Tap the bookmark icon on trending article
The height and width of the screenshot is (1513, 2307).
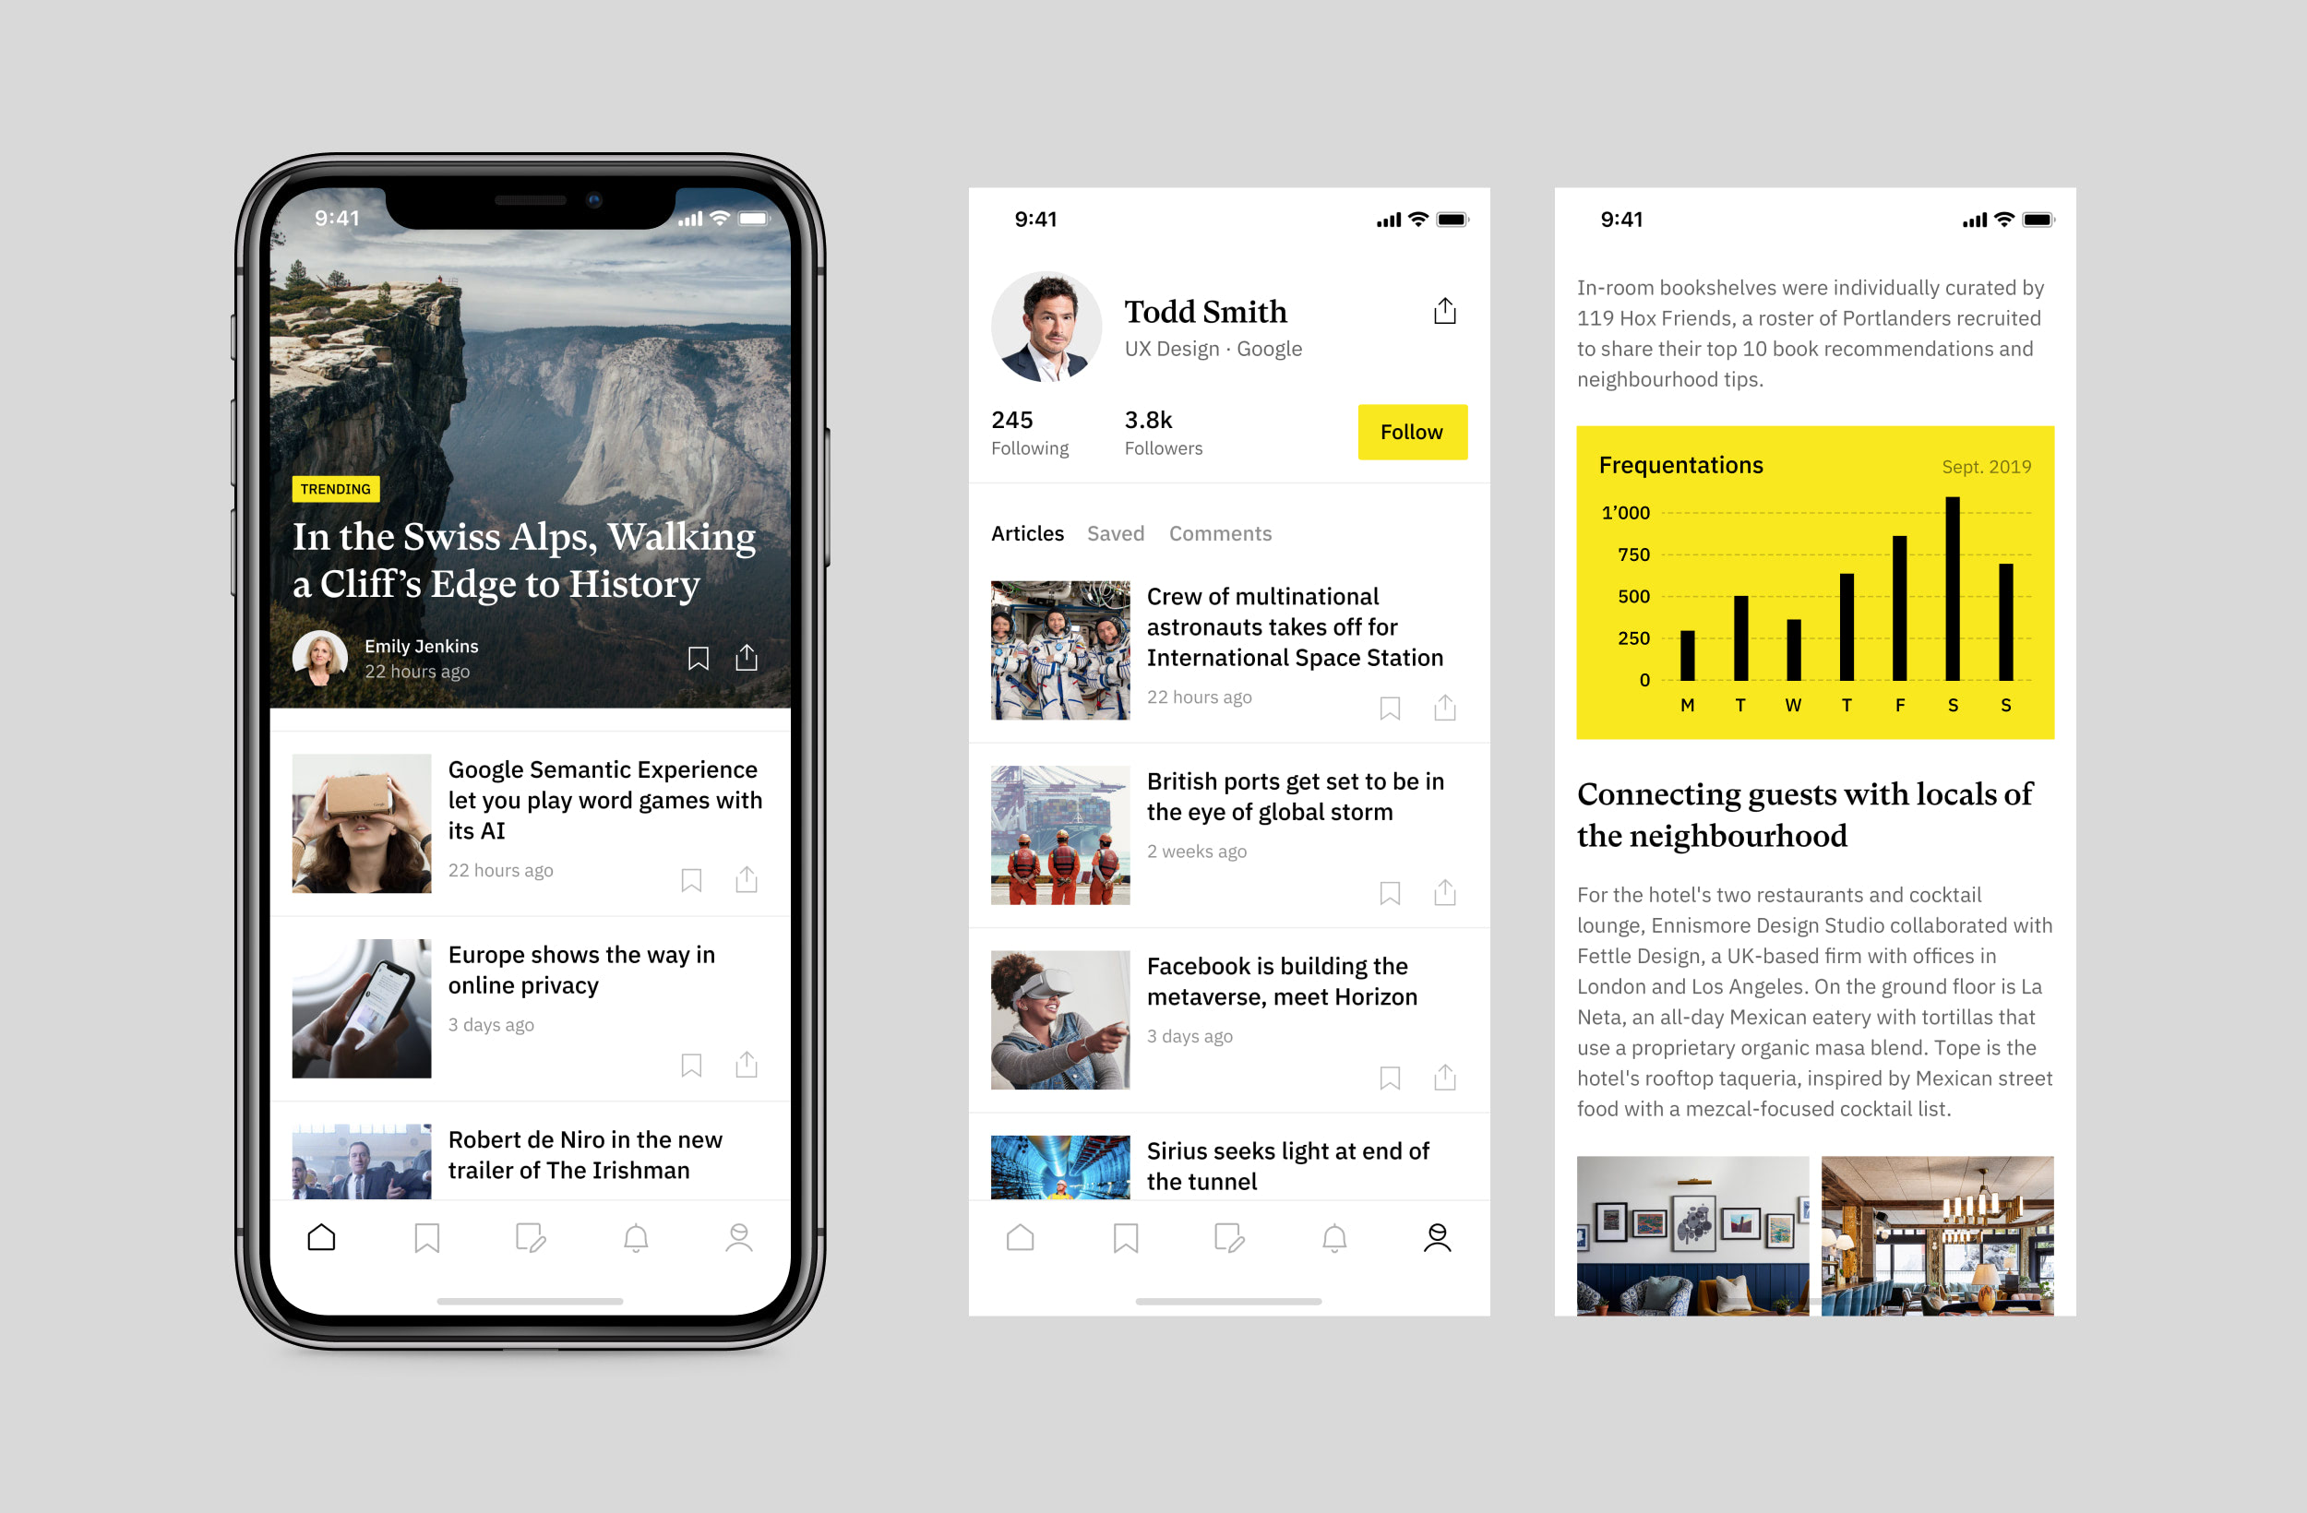point(699,657)
